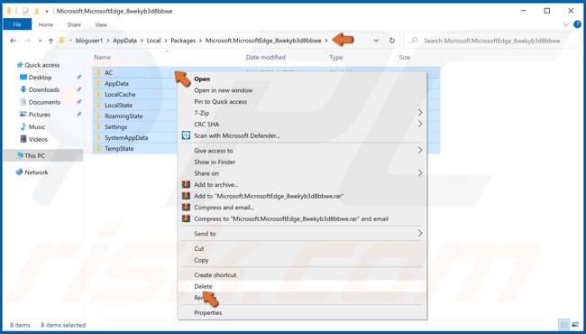Click Packages in the address breadcrumb
The image size is (586, 334).
(x=183, y=41)
